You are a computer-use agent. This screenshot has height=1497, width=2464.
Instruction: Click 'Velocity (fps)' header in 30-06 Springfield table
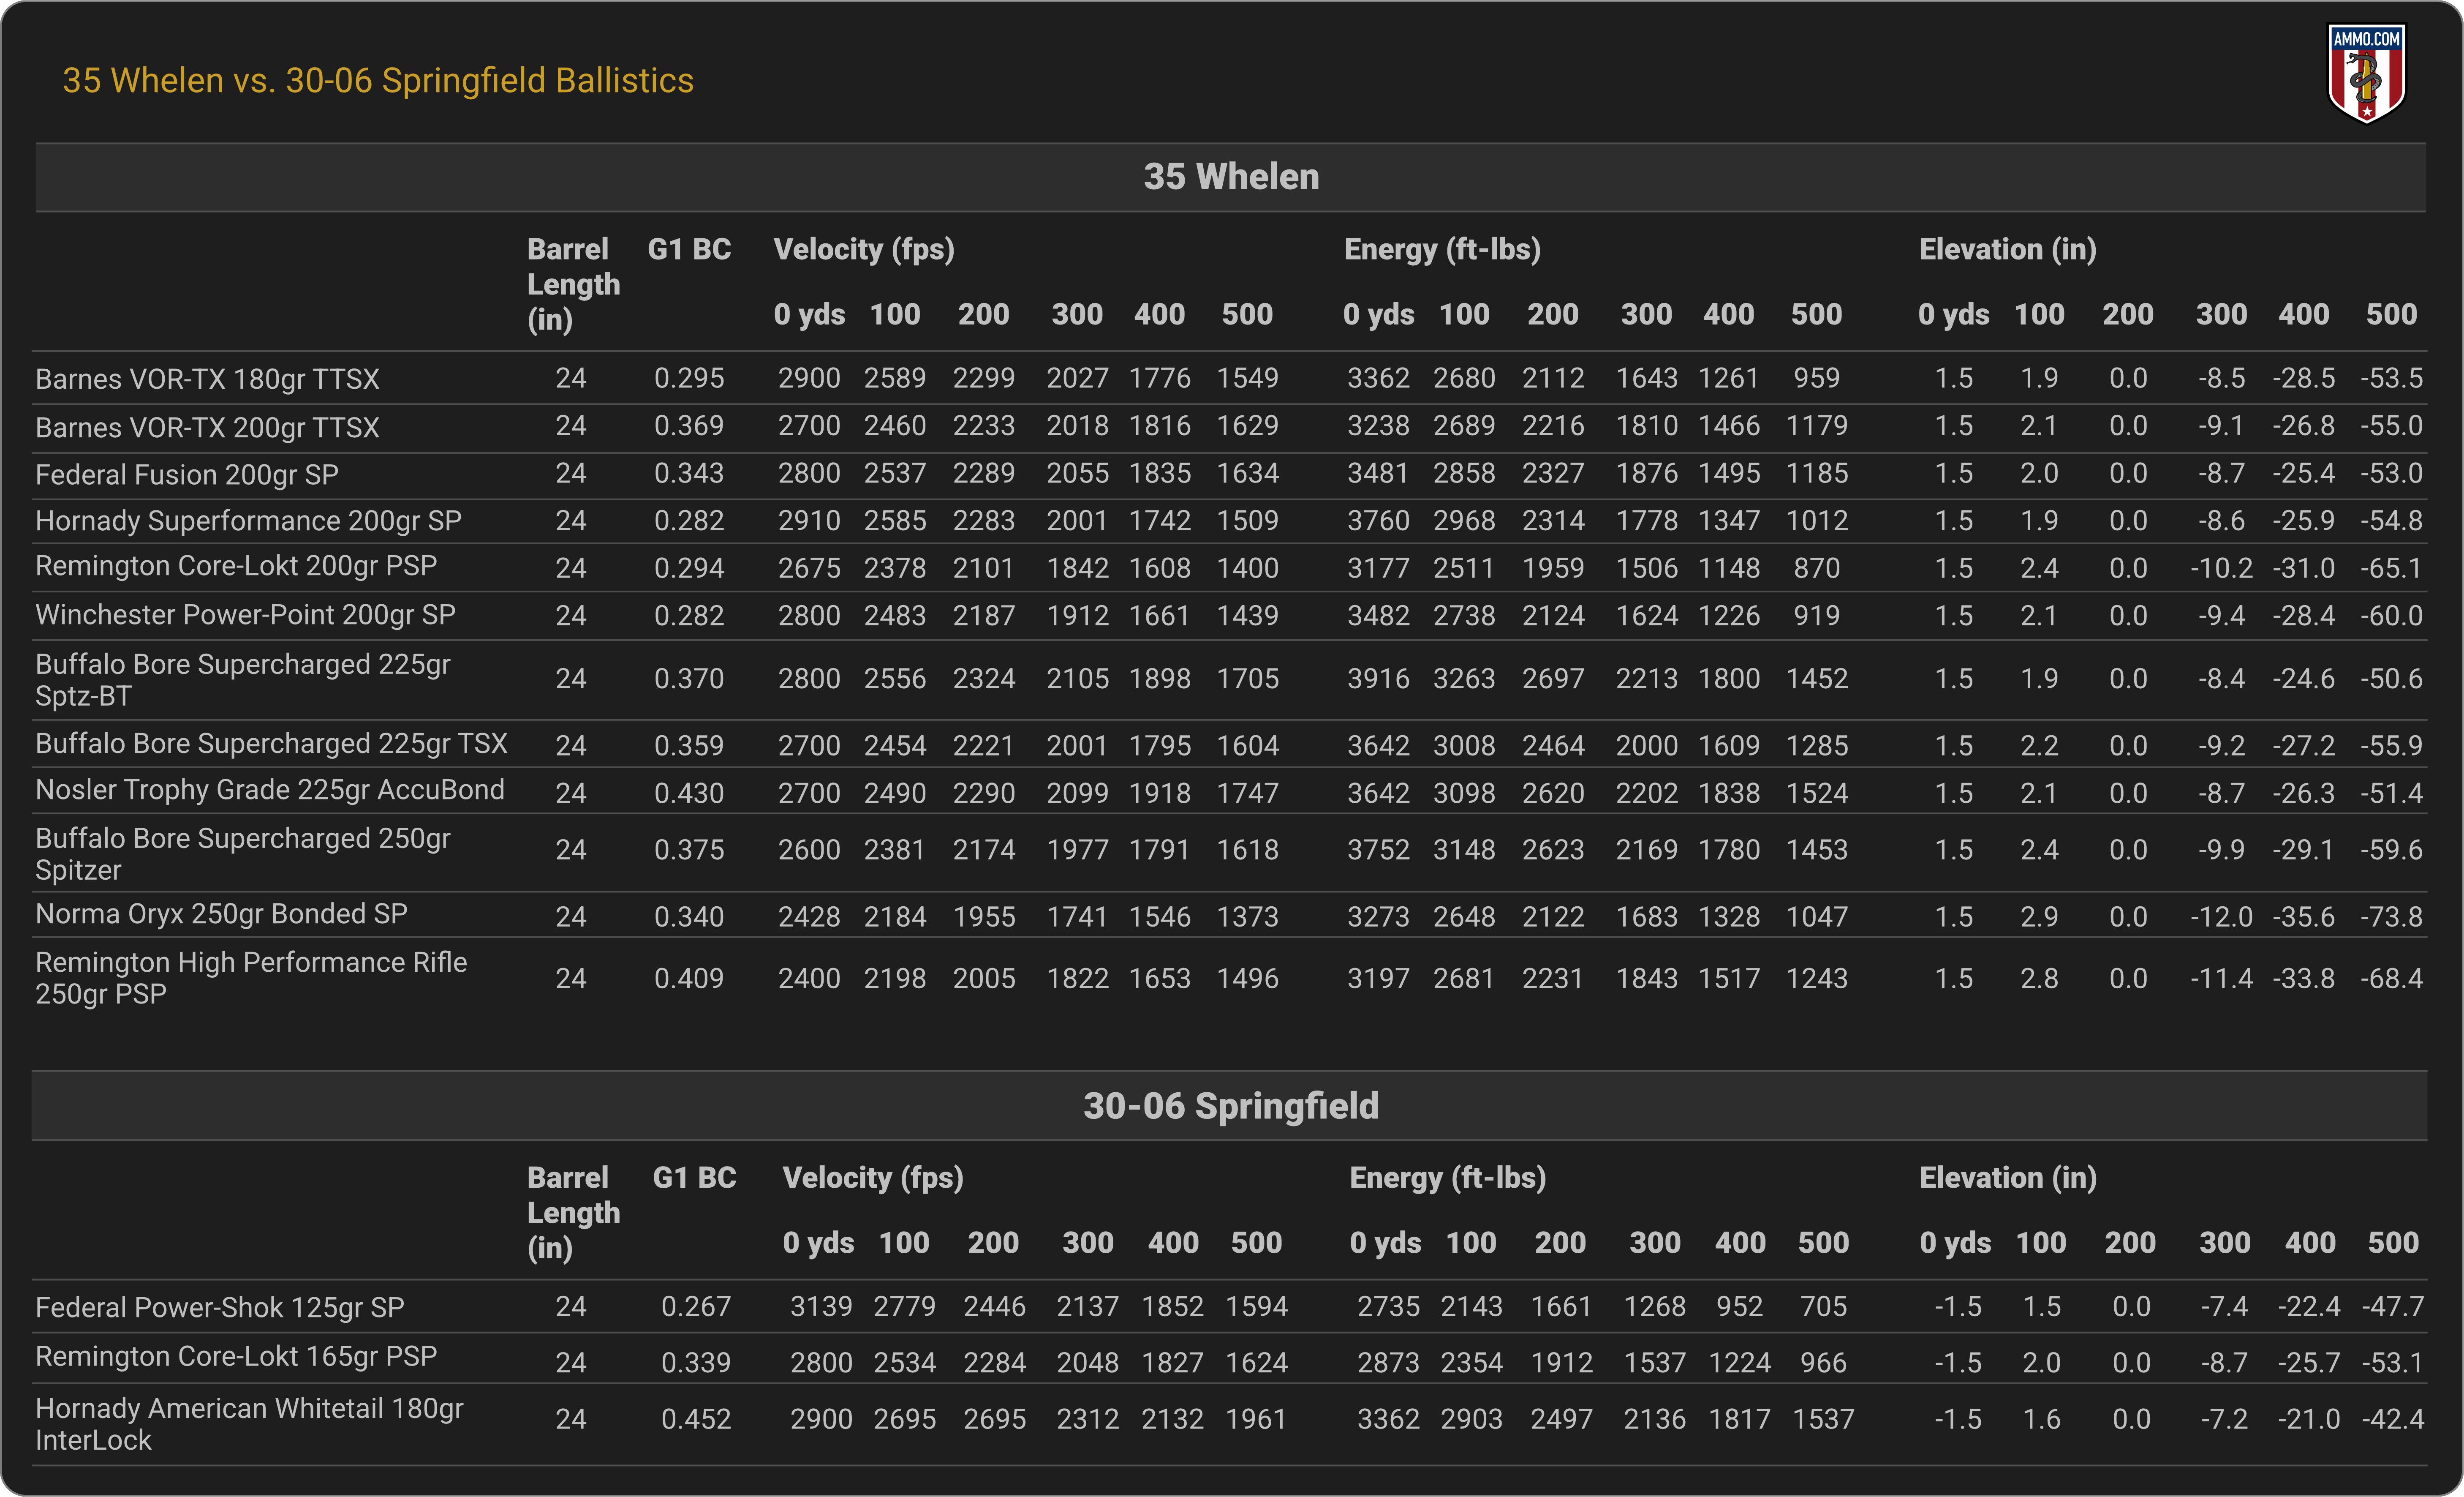point(873,1178)
